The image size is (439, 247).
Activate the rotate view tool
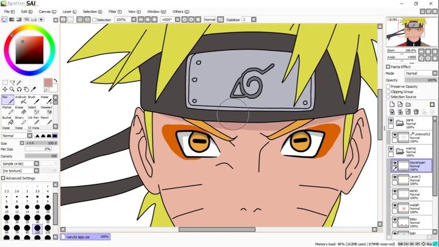19,89
